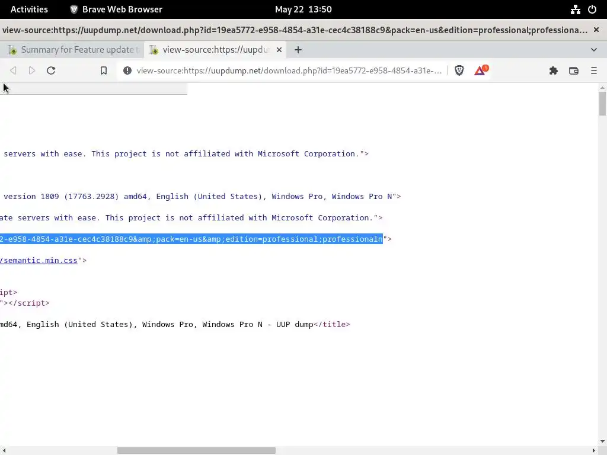Open the power system menu icon
The image size is (607, 455).
(592, 9)
